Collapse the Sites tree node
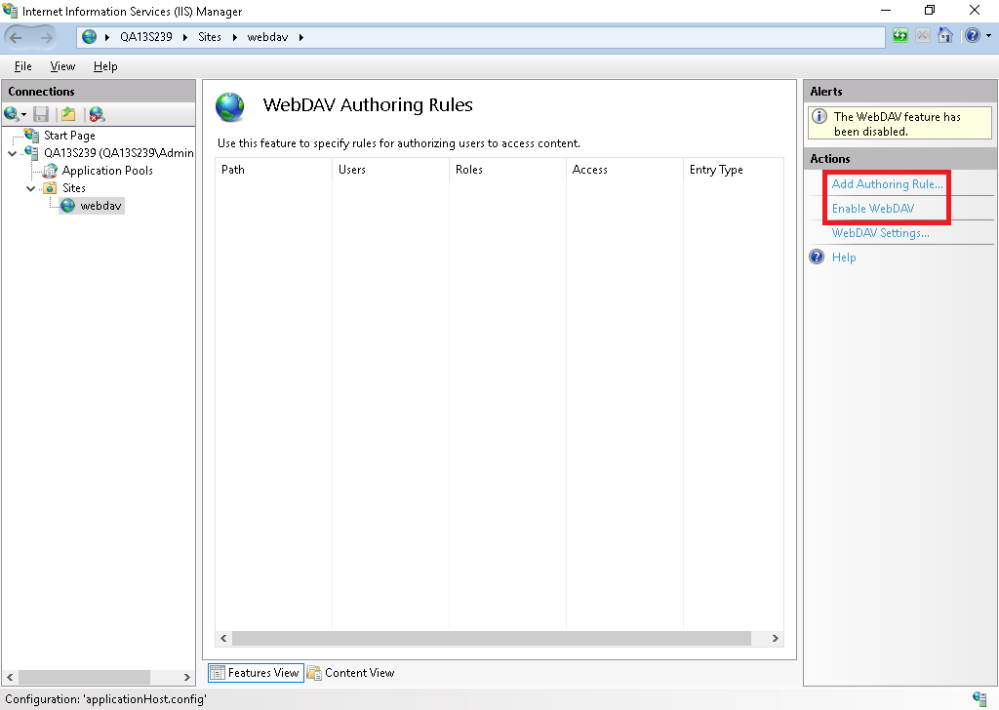 coord(31,187)
